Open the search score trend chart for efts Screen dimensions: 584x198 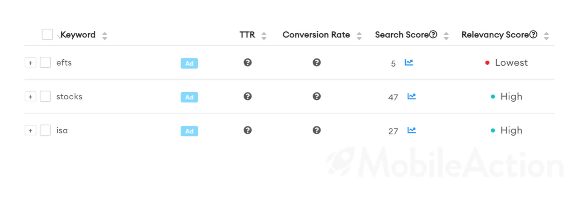[x=409, y=62]
